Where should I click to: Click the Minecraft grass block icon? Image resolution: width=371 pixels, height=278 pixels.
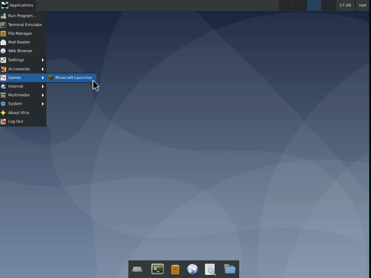(x=51, y=78)
